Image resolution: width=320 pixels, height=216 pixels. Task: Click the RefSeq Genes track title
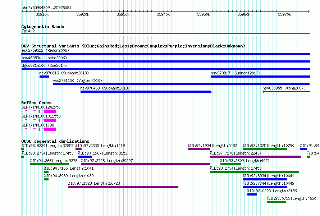tap(36, 103)
